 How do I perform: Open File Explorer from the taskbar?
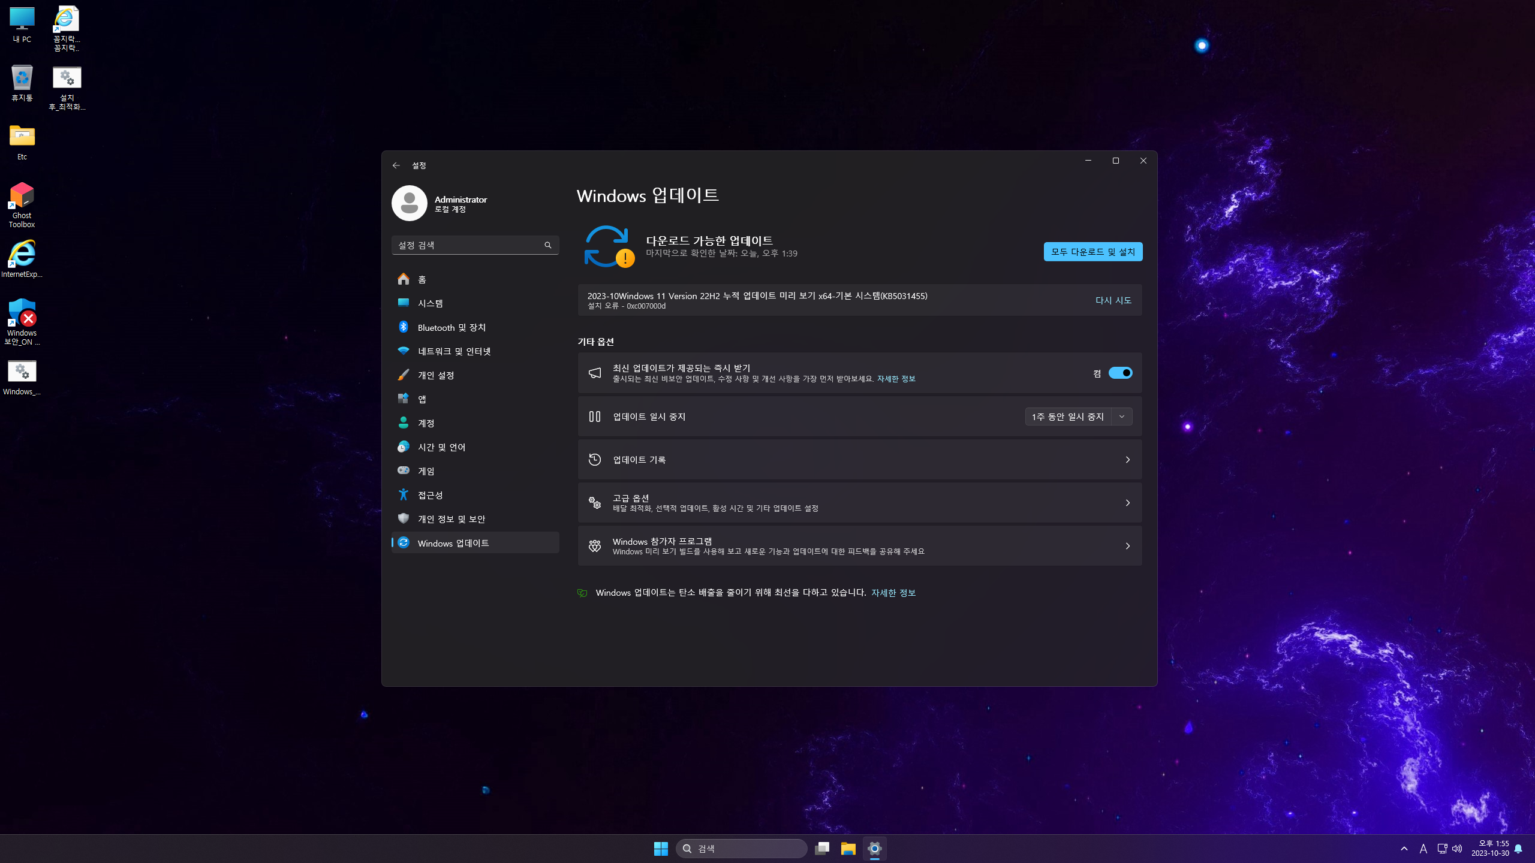(848, 848)
